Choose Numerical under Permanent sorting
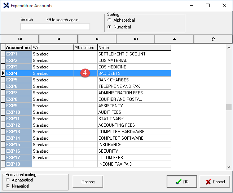The image size is (233, 193). coord(8,186)
